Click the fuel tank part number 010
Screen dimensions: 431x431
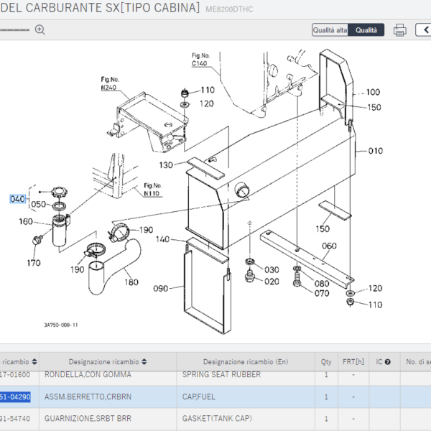click(376, 152)
